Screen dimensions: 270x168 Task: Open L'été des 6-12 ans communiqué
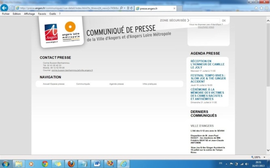(x=207, y=131)
